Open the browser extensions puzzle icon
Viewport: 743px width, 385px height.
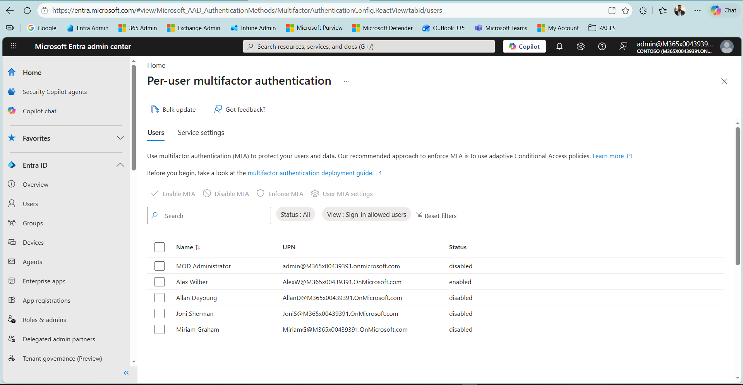point(643,10)
